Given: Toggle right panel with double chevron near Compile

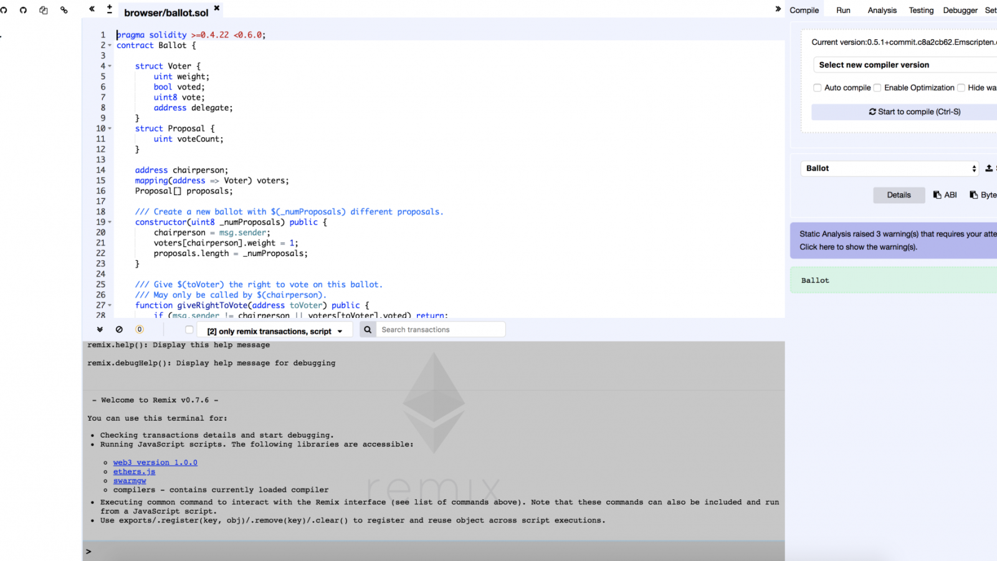Looking at the screenshot, I should coord(778,9).
